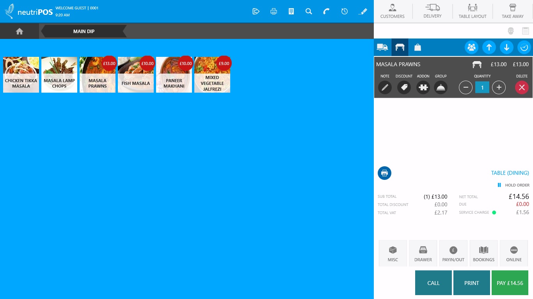Decrease quantity with the minus button
533x299 pixels.
(x=465, y=88)
